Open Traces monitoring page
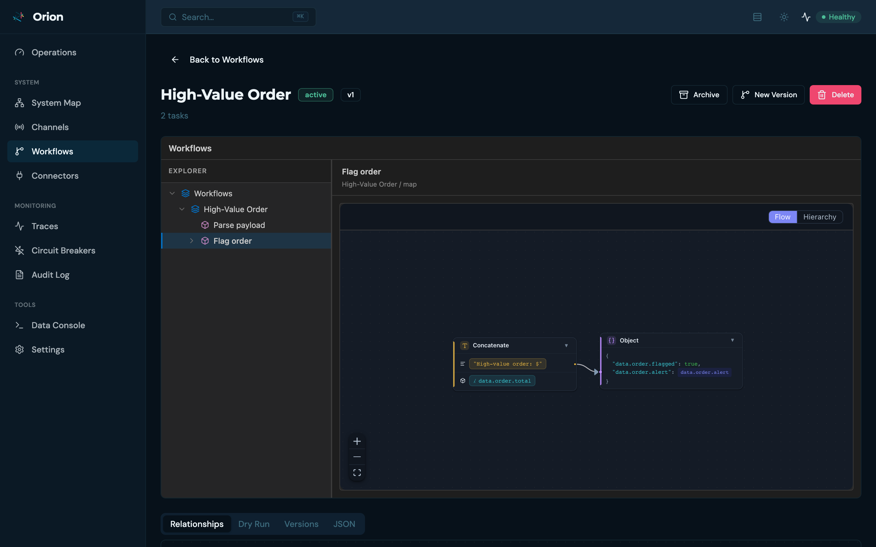Image resolution: width=876 pixels, height=547 pixels. [x=72, y=226]
